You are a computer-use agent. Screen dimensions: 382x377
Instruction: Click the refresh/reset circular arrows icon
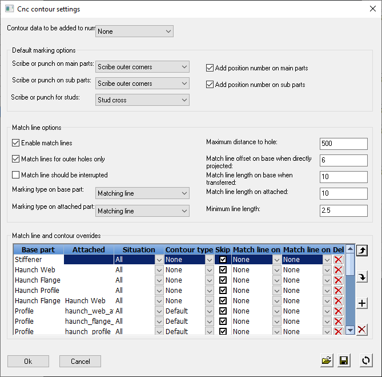365,361
